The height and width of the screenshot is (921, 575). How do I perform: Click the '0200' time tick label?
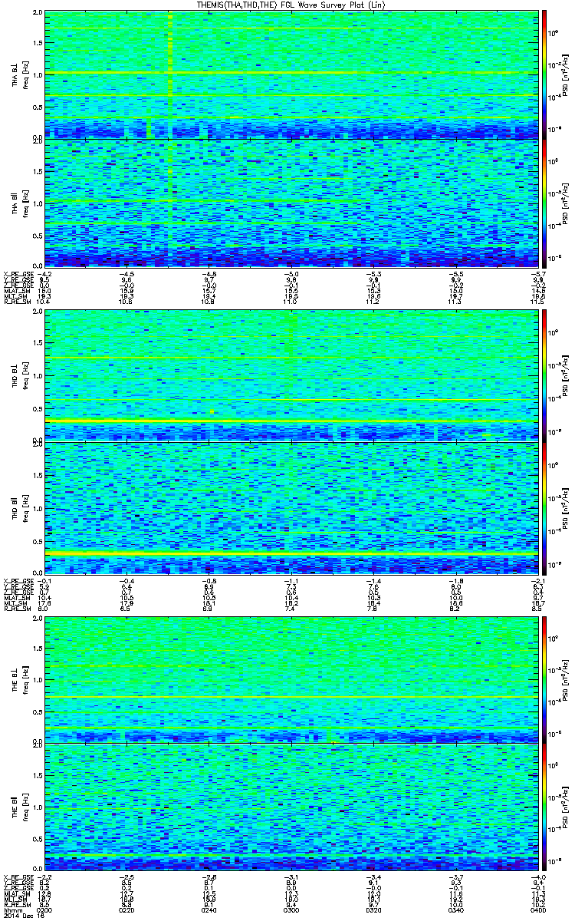point(44,909)
